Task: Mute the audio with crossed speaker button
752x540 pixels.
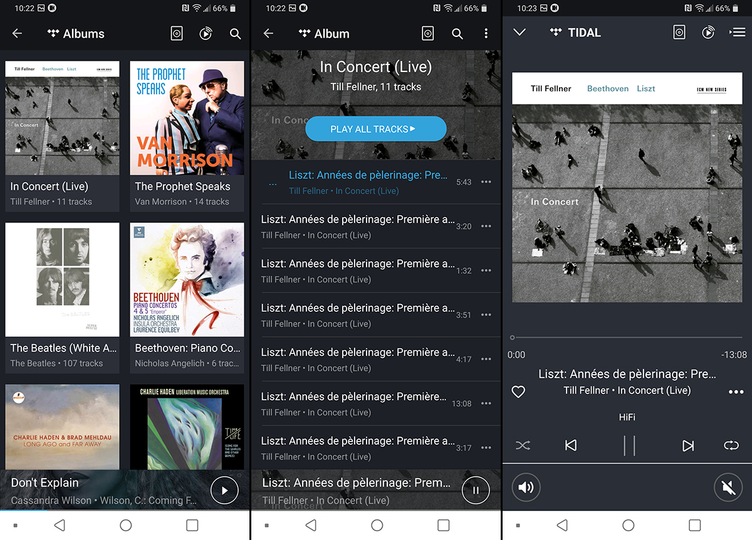Action: 728,487
